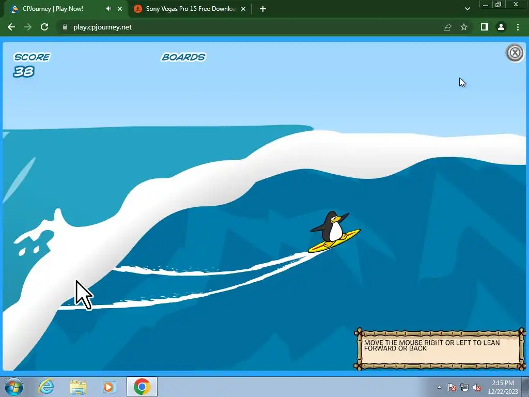The height and width of the screenshot is (397, 529).
Task: View site info via the lock icon
Action: tap(65, 27)
